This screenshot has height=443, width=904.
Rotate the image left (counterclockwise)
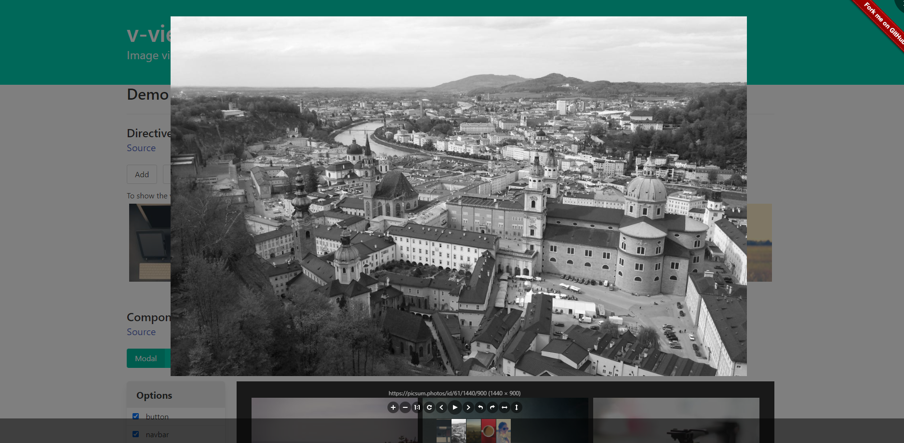tap(480, 407)
